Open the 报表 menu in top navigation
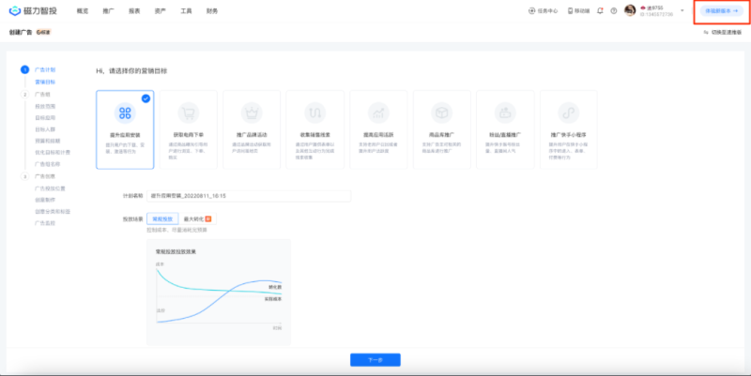The width and height of the screenshot is (751, 376). 134,11
